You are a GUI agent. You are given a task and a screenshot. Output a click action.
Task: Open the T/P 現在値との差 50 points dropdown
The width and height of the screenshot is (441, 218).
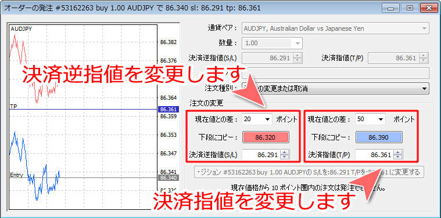pyautogui.click(x=370, y=119)
